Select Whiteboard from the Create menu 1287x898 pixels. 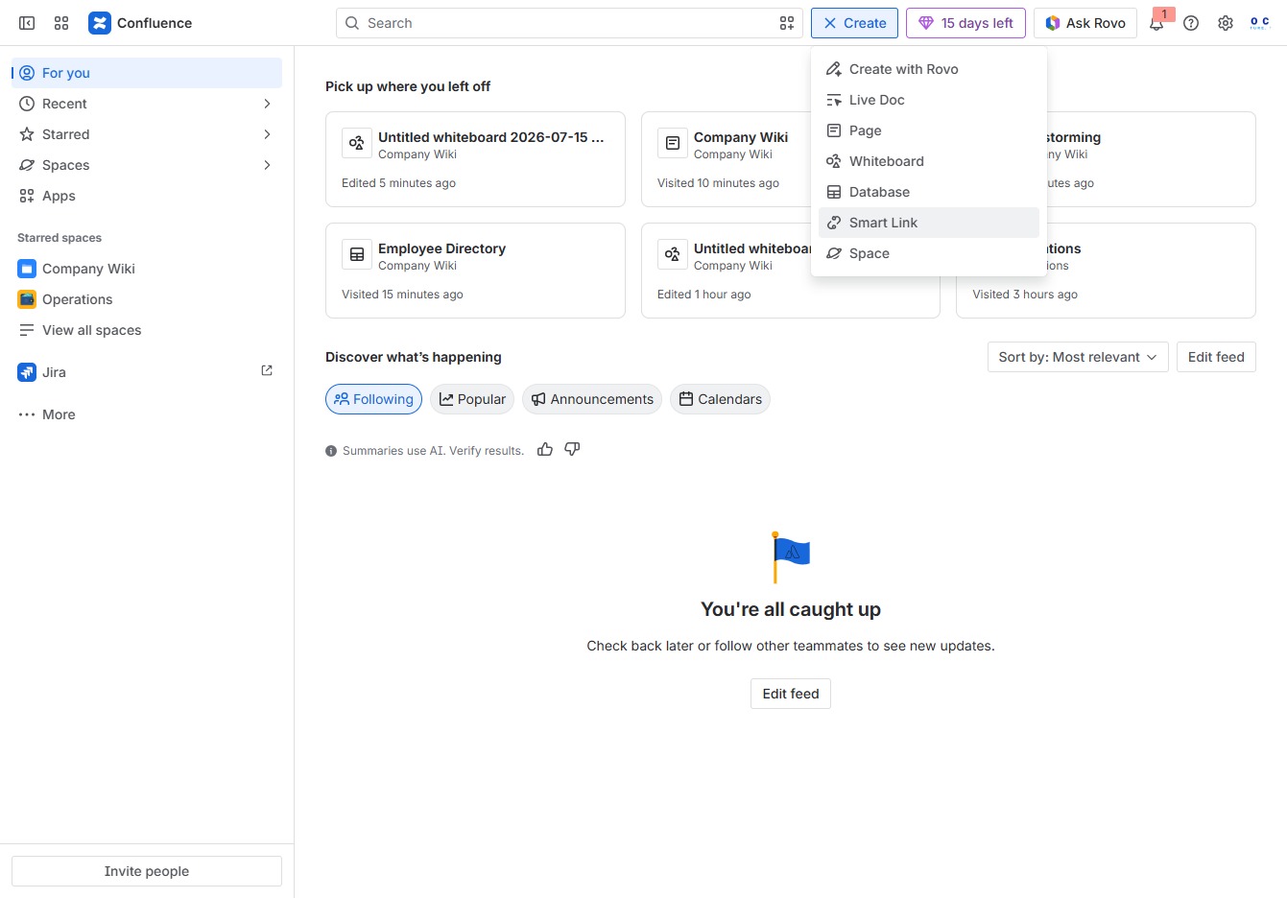pos(929,161)
